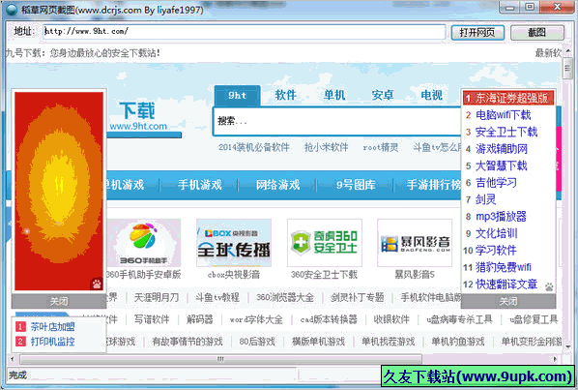Click the 暴风影音 logo image
The image size is (578, 390).
click(415, 243)
